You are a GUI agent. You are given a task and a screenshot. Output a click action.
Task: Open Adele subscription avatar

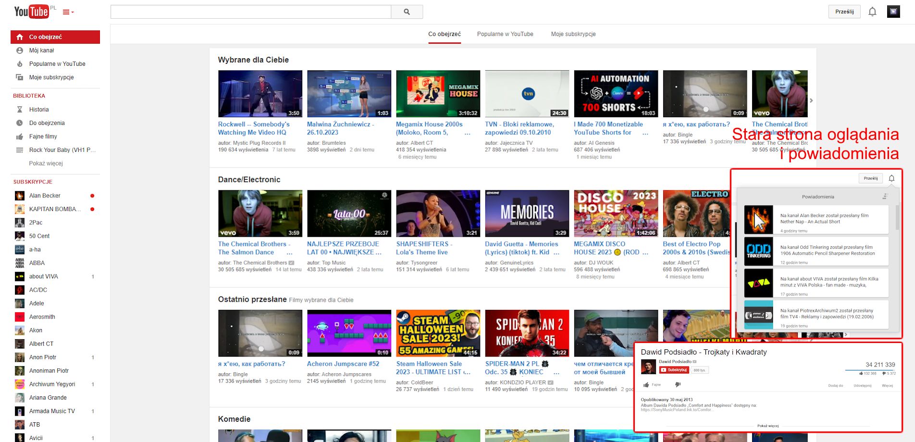tap(20, 303)
